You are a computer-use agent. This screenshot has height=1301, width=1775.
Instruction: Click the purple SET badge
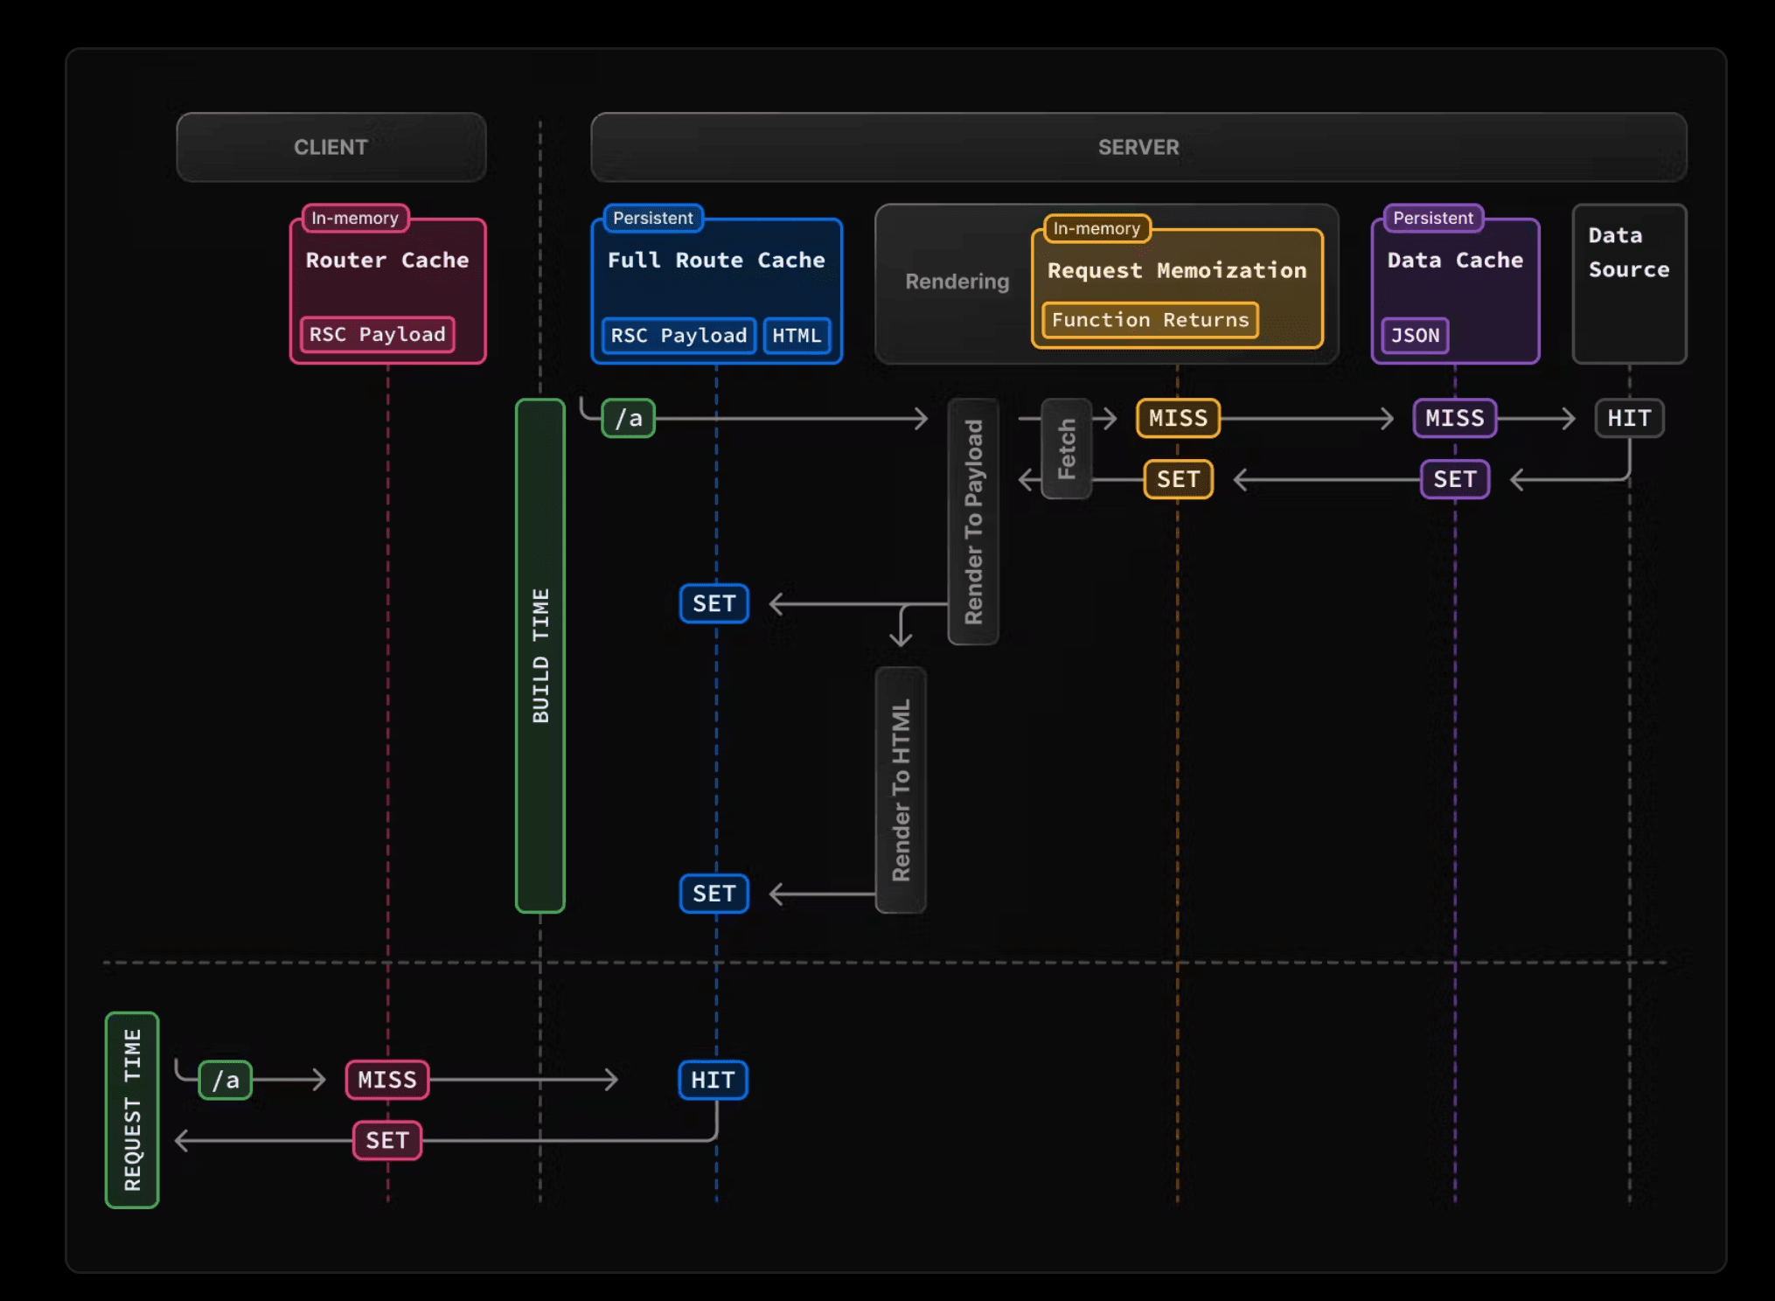click(1454, 479)
